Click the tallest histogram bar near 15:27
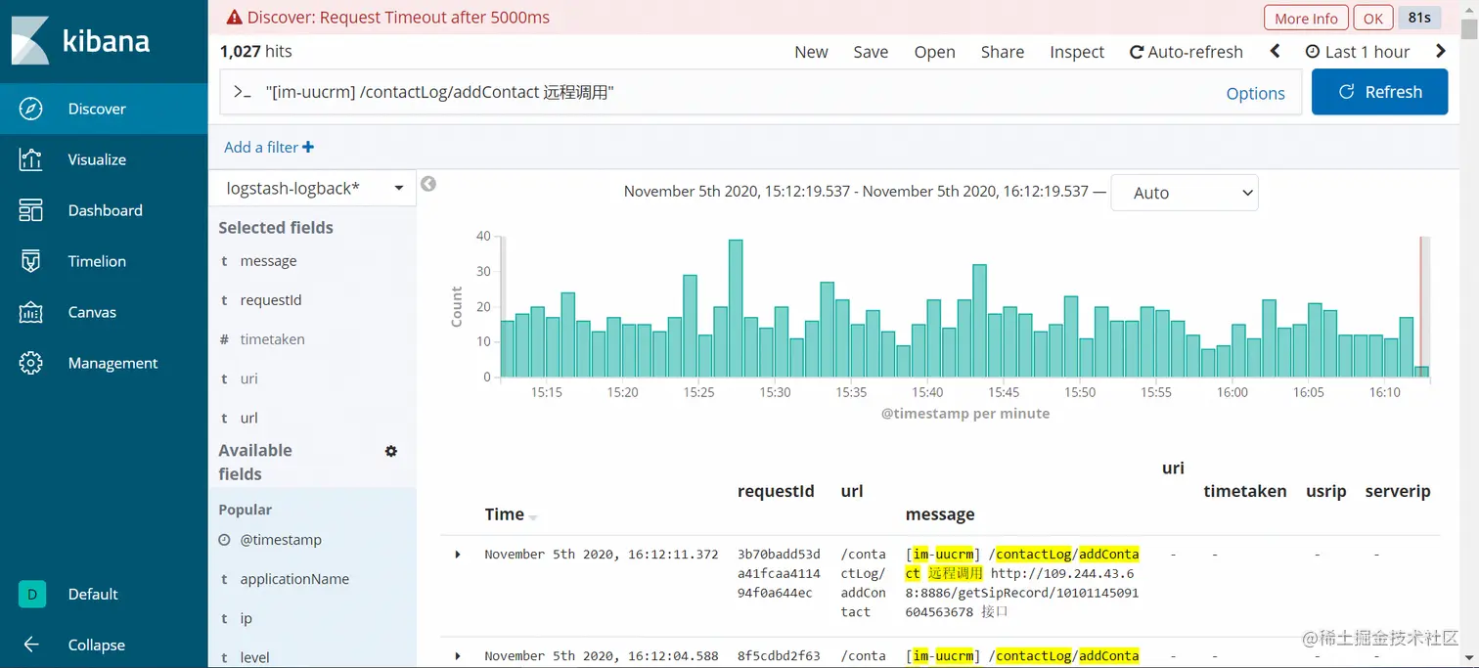 point(736,308)
